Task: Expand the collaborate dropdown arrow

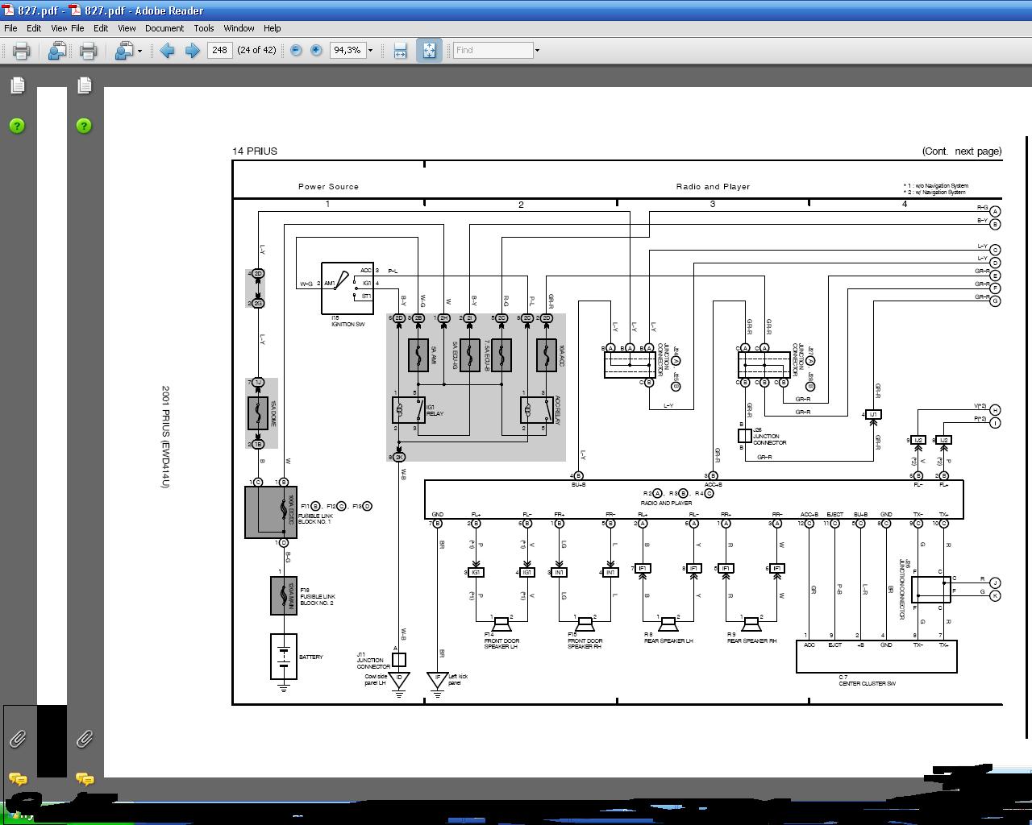Action: tap(140, 51)
